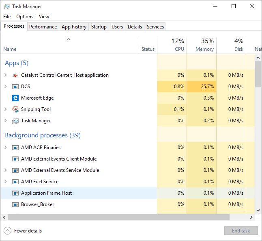Click the Task Manager process row icon

point(15,121)
